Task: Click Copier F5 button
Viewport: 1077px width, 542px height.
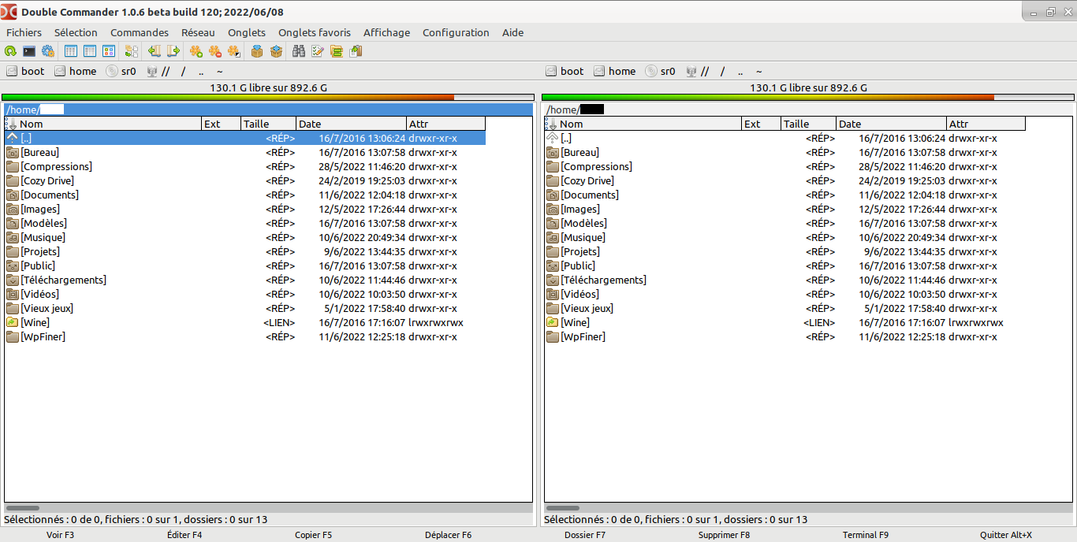Action: click(313, 535)
